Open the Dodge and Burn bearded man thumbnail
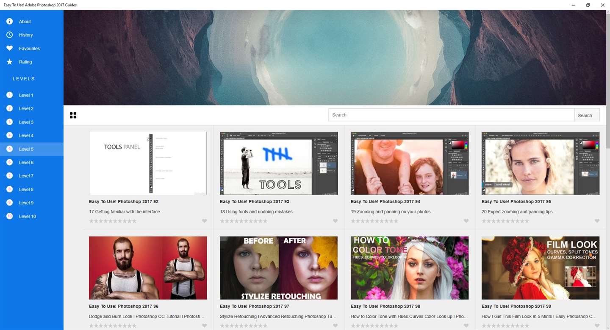Viewport: 610px width, 330px height. point(148,268)
